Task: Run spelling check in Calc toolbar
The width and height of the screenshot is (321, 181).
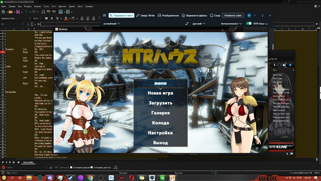Action: 48,12
